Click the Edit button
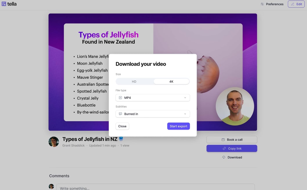Viewport: 307px width, 190px height. pyautogui.click(x=296, y=4)
